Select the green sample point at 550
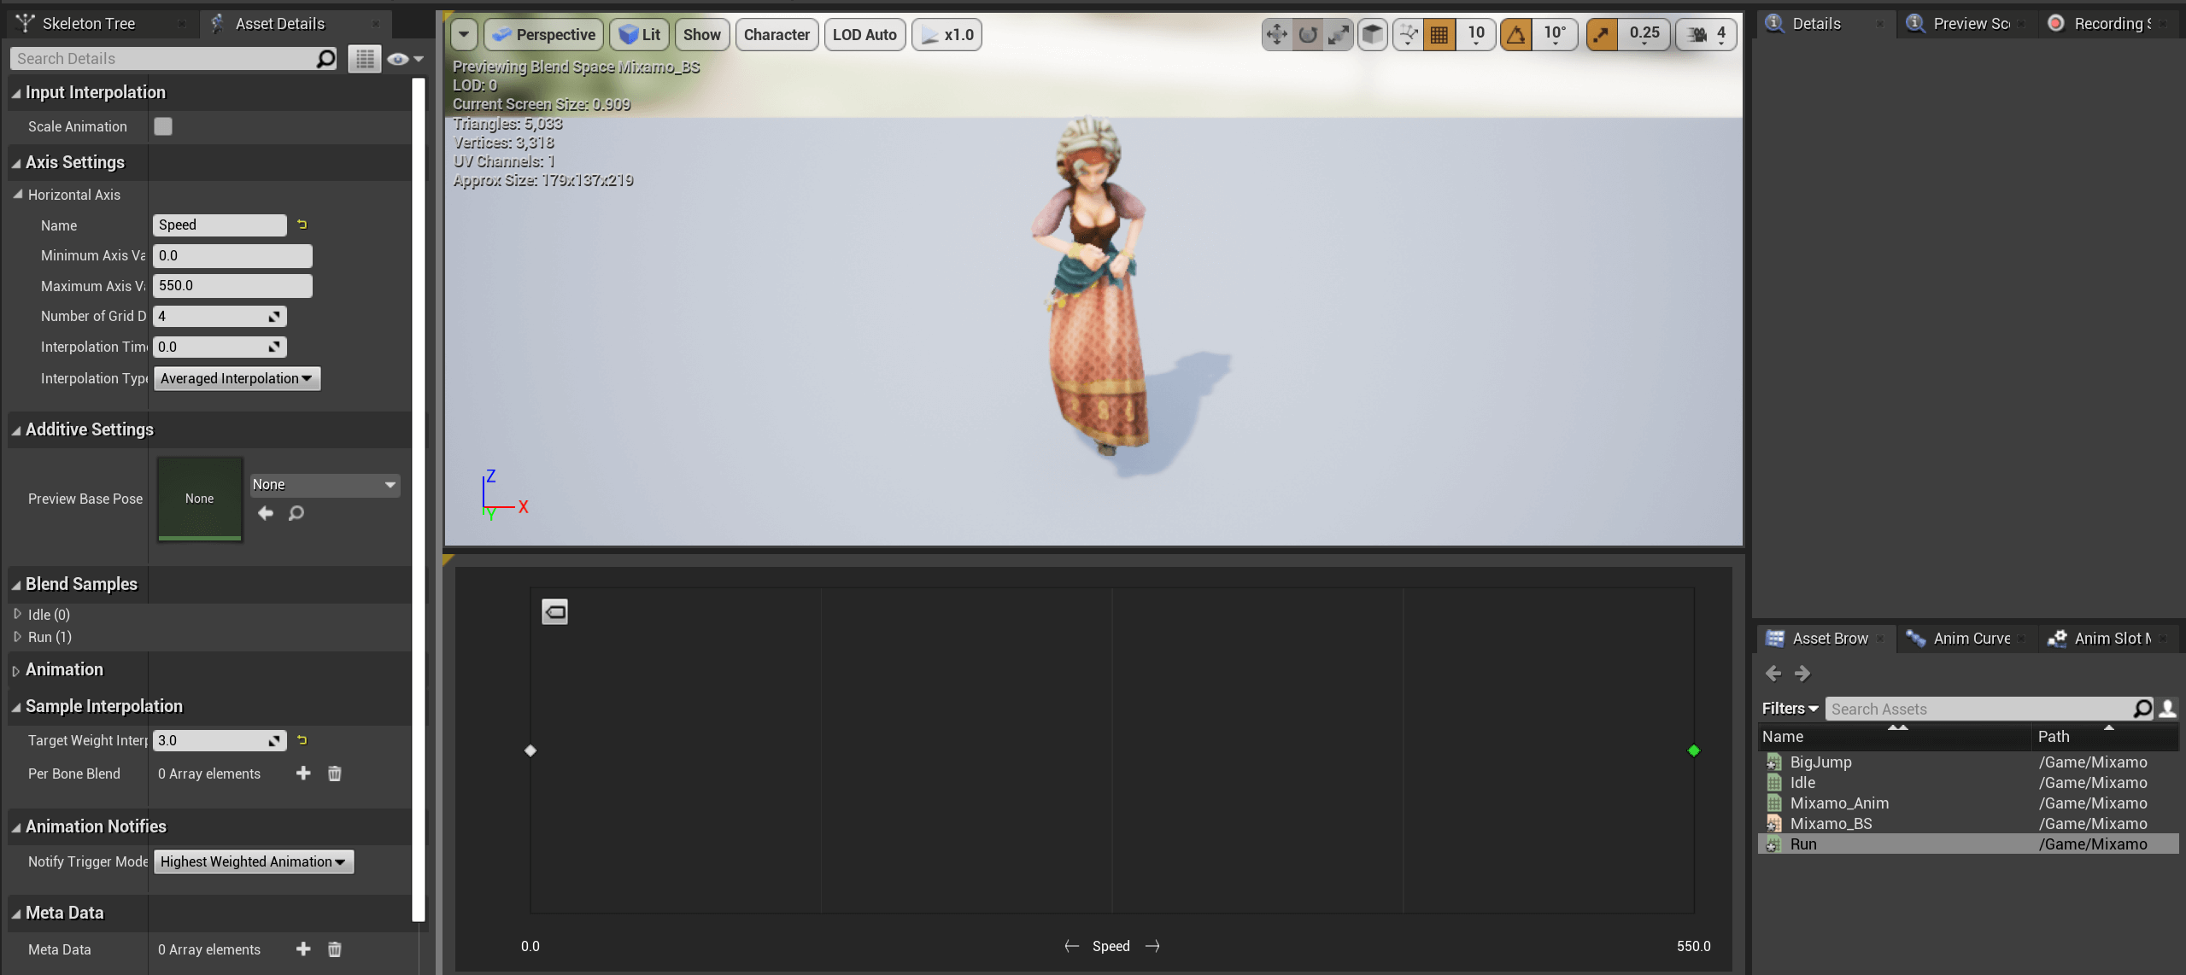 click(x=1694, y=750)
